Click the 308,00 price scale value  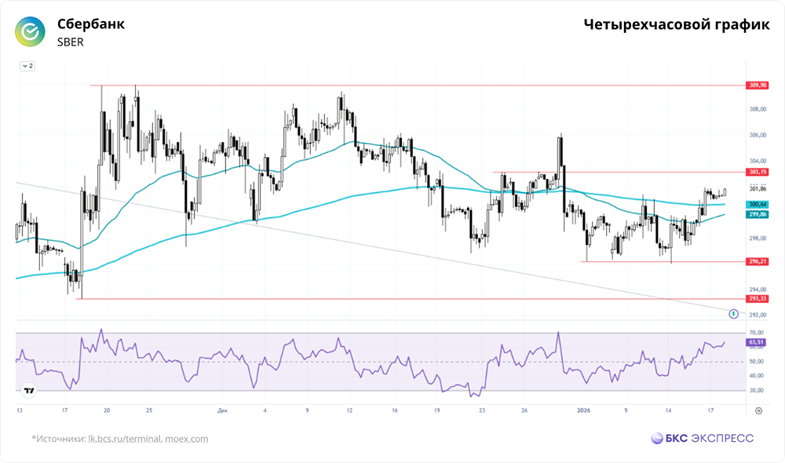click(758, 109)
